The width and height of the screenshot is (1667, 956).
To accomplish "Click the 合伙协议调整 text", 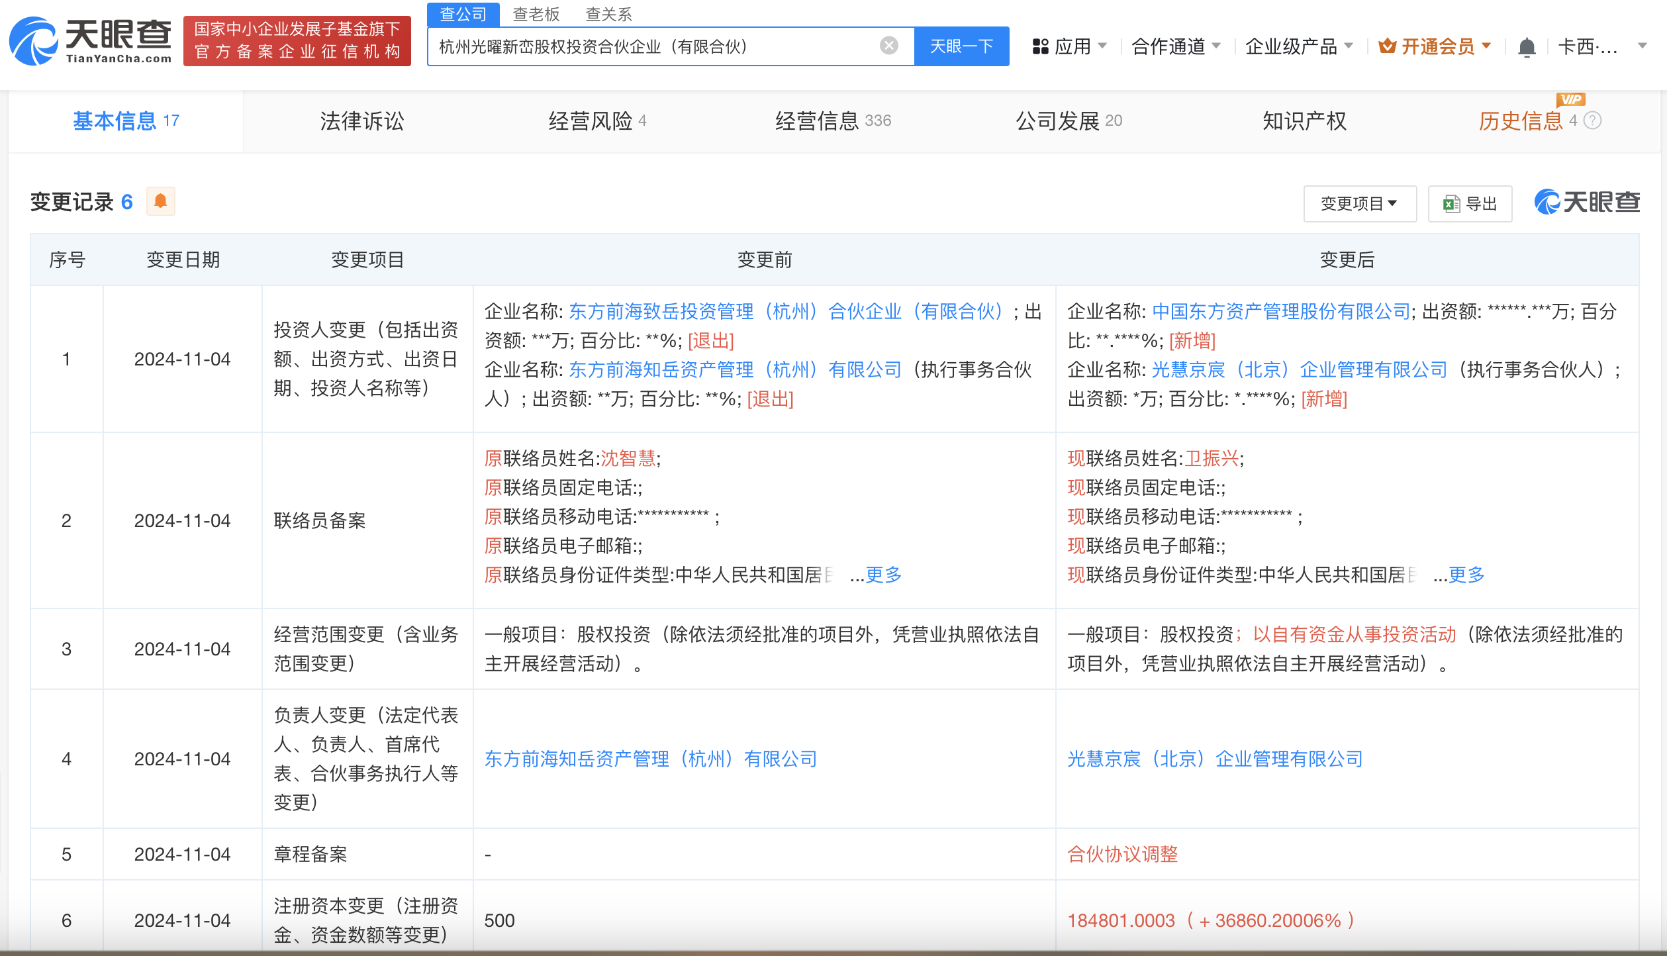I will (x=1123, y=854).
